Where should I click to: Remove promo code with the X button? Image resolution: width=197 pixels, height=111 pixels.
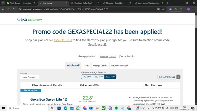[x=178, y=77]
